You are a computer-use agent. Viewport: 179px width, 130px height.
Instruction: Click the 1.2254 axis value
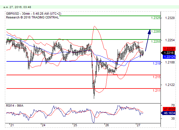coord(170,40)
